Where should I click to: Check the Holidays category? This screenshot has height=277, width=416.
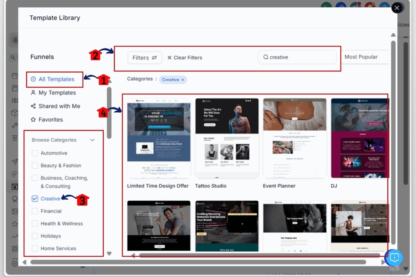pos(35,236)
